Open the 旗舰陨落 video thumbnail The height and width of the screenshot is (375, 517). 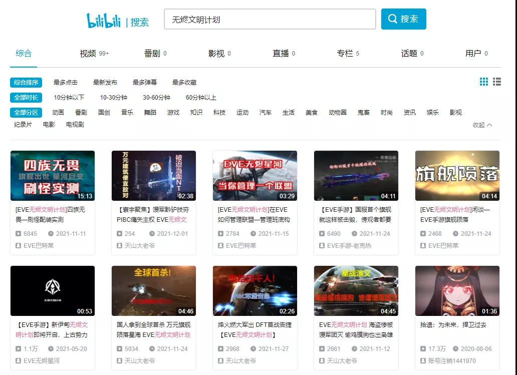(x=457, y=176)
